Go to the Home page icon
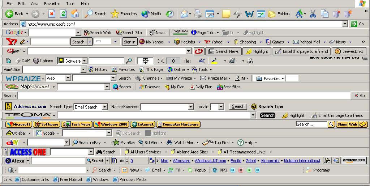This screenshot has height=186, width=370. (75, 14)
